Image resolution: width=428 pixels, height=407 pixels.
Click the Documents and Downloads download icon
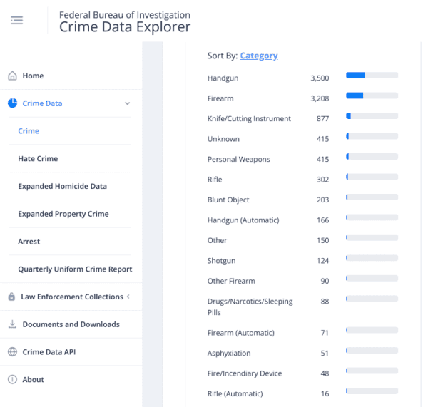(12, 324)
